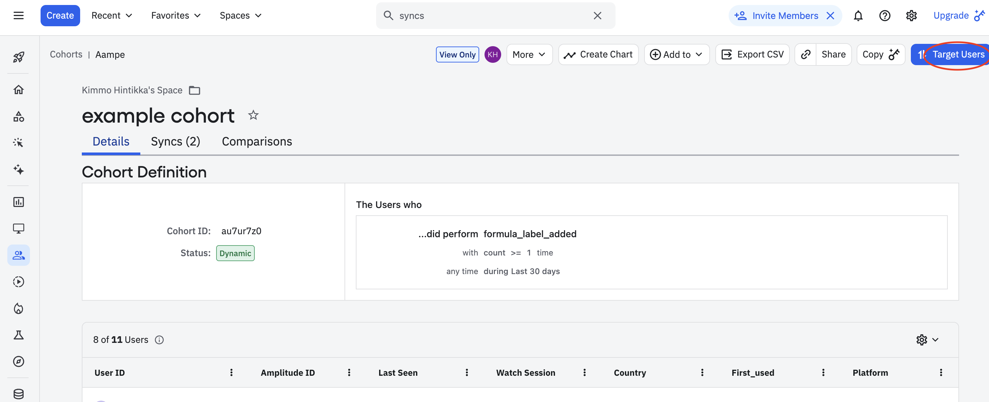Open the Cohorts users icon in the sidebar

point(18,255)
